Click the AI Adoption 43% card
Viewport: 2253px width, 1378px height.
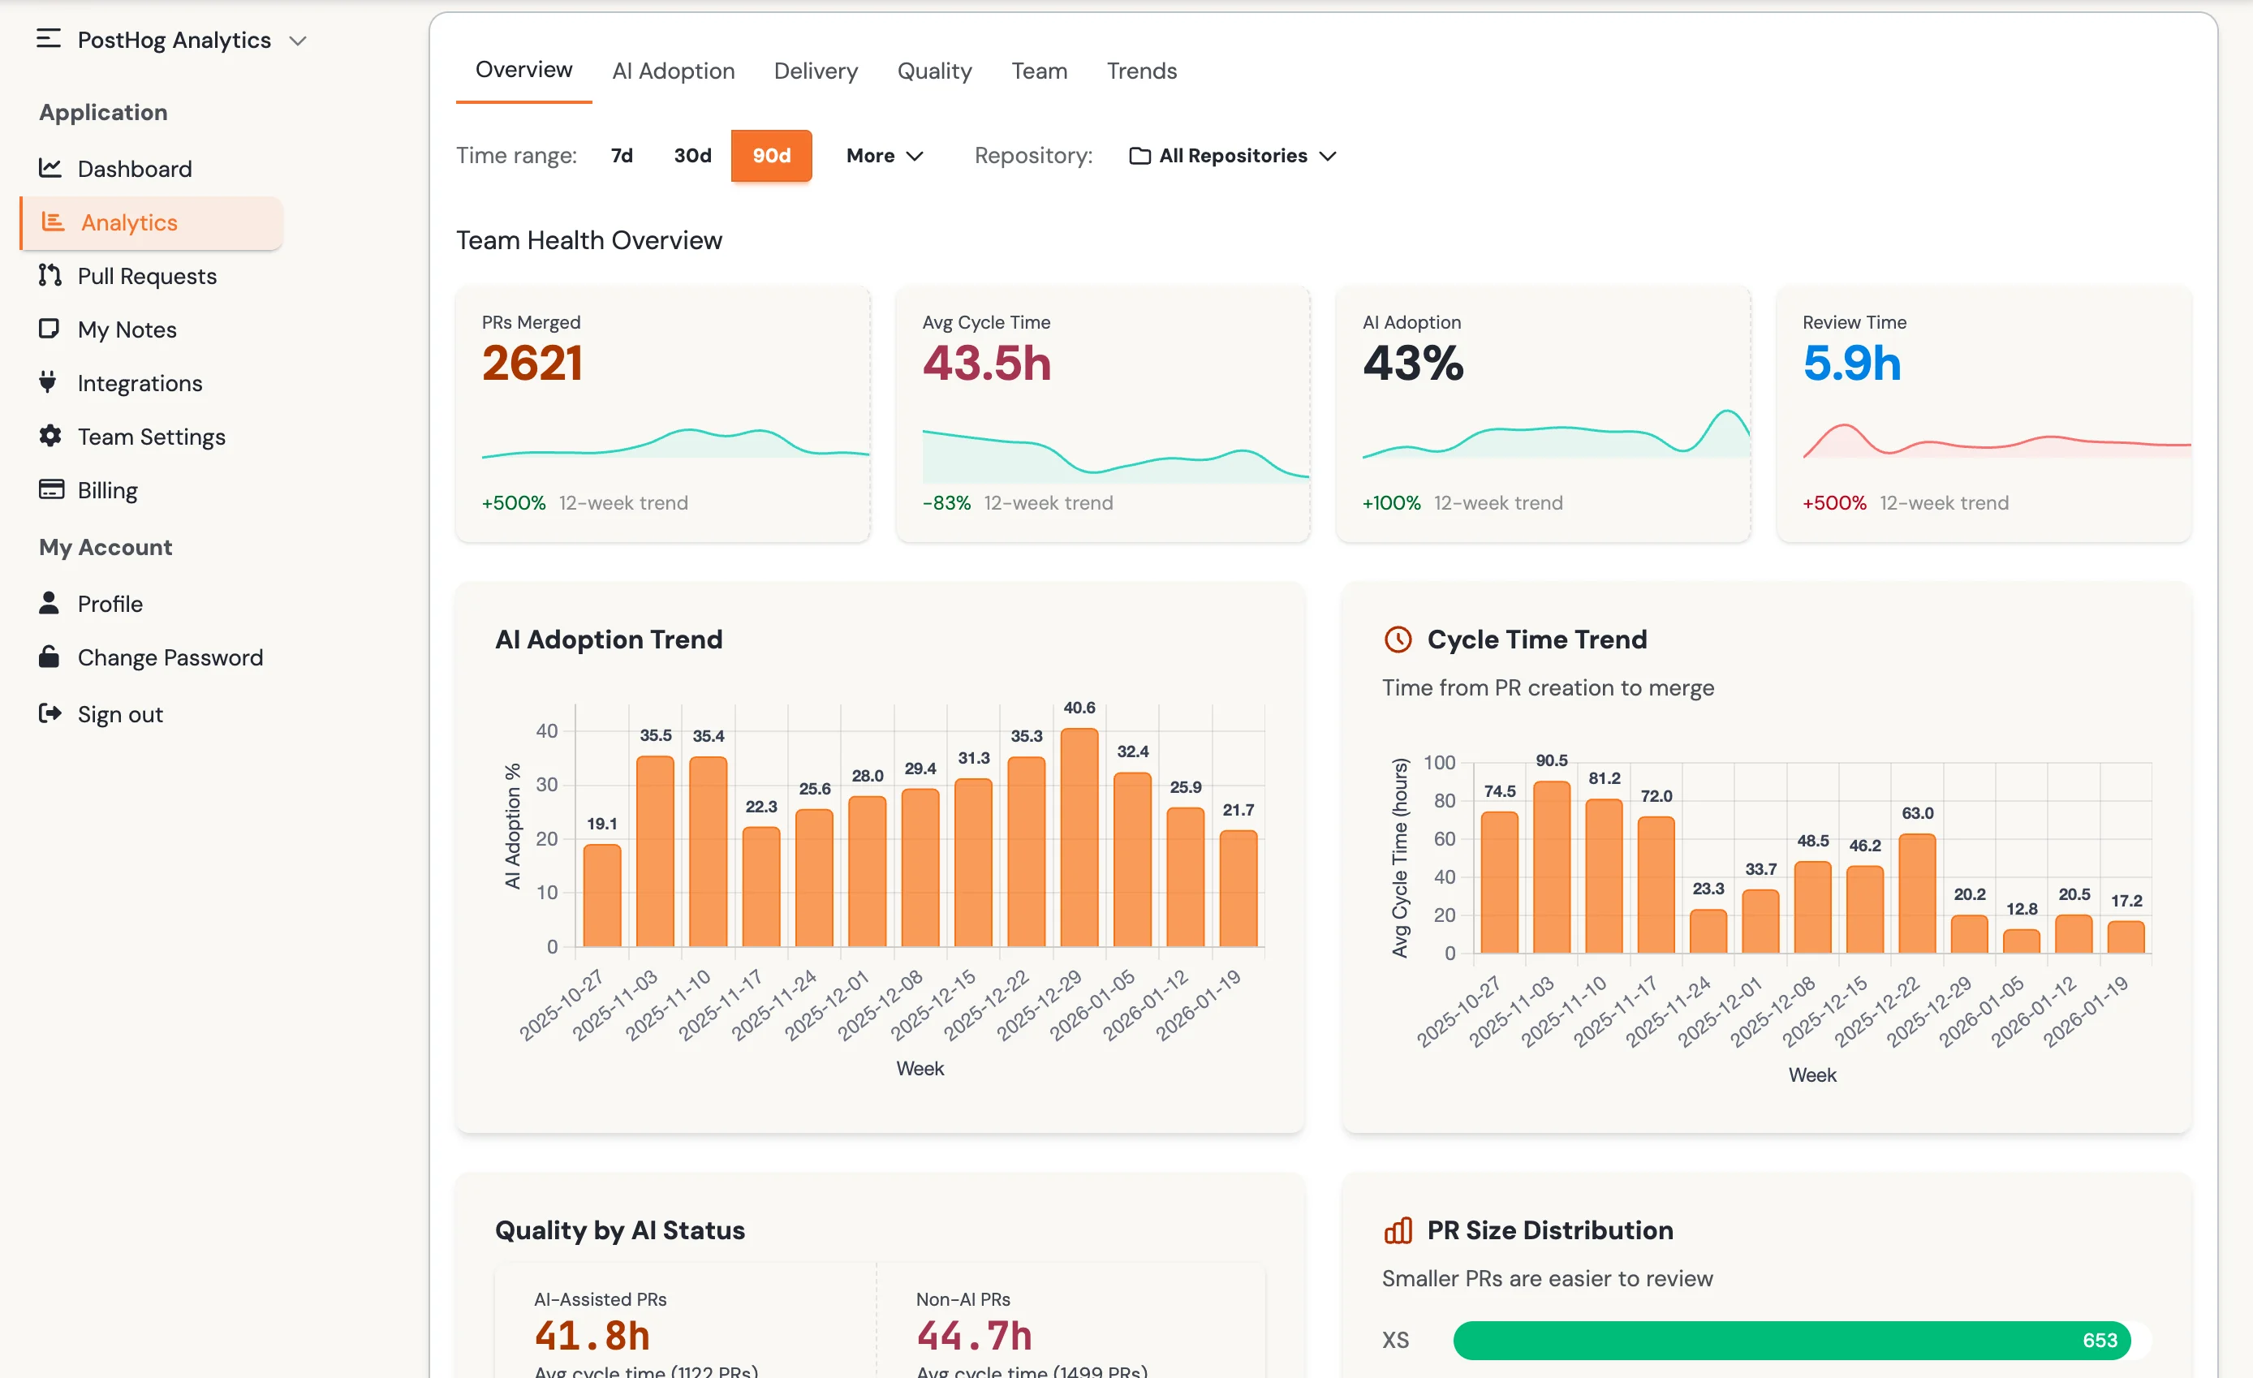1544,414
